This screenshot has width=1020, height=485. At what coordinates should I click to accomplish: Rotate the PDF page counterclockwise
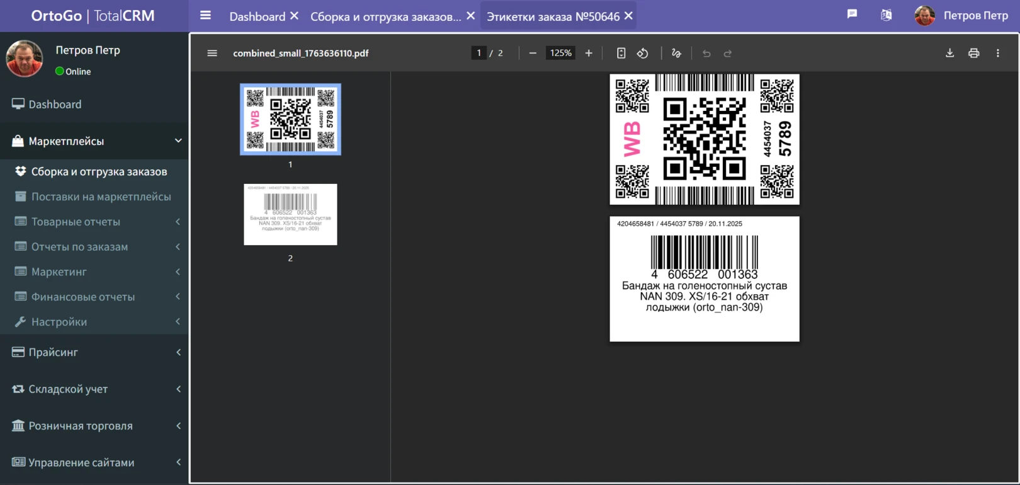[x=642, y=54]
